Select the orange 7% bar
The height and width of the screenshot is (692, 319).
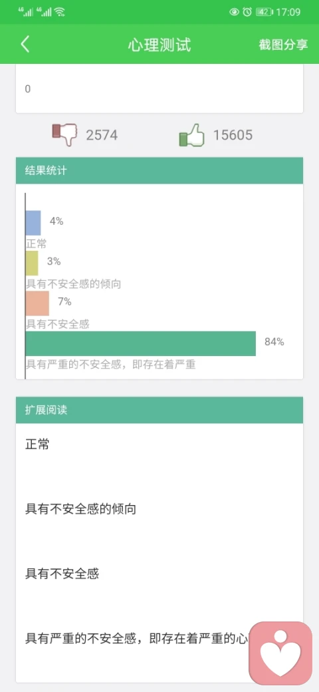point(37,303)
